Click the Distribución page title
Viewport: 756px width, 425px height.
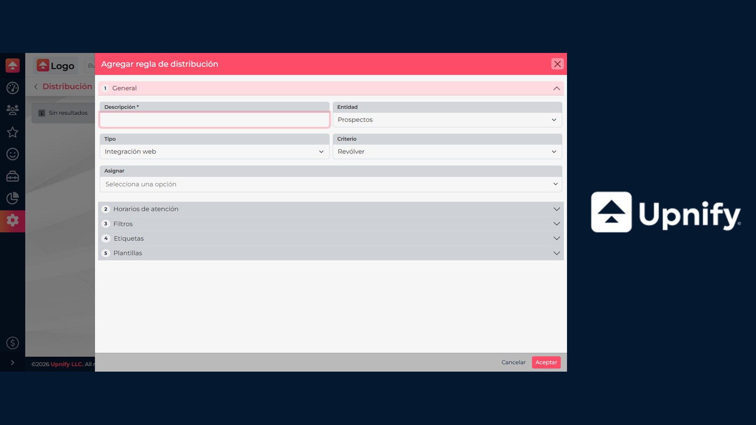coord(67,86)
